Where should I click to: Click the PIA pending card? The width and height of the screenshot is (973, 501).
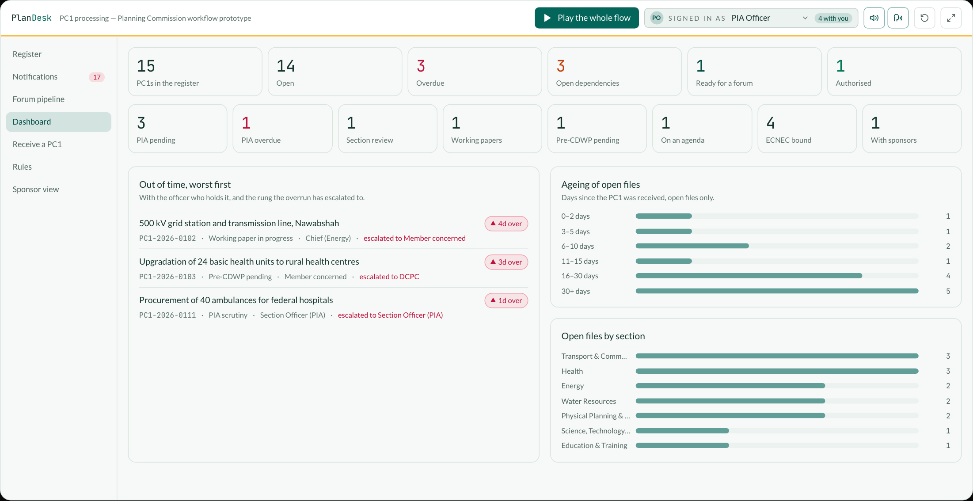click(178, 129)
